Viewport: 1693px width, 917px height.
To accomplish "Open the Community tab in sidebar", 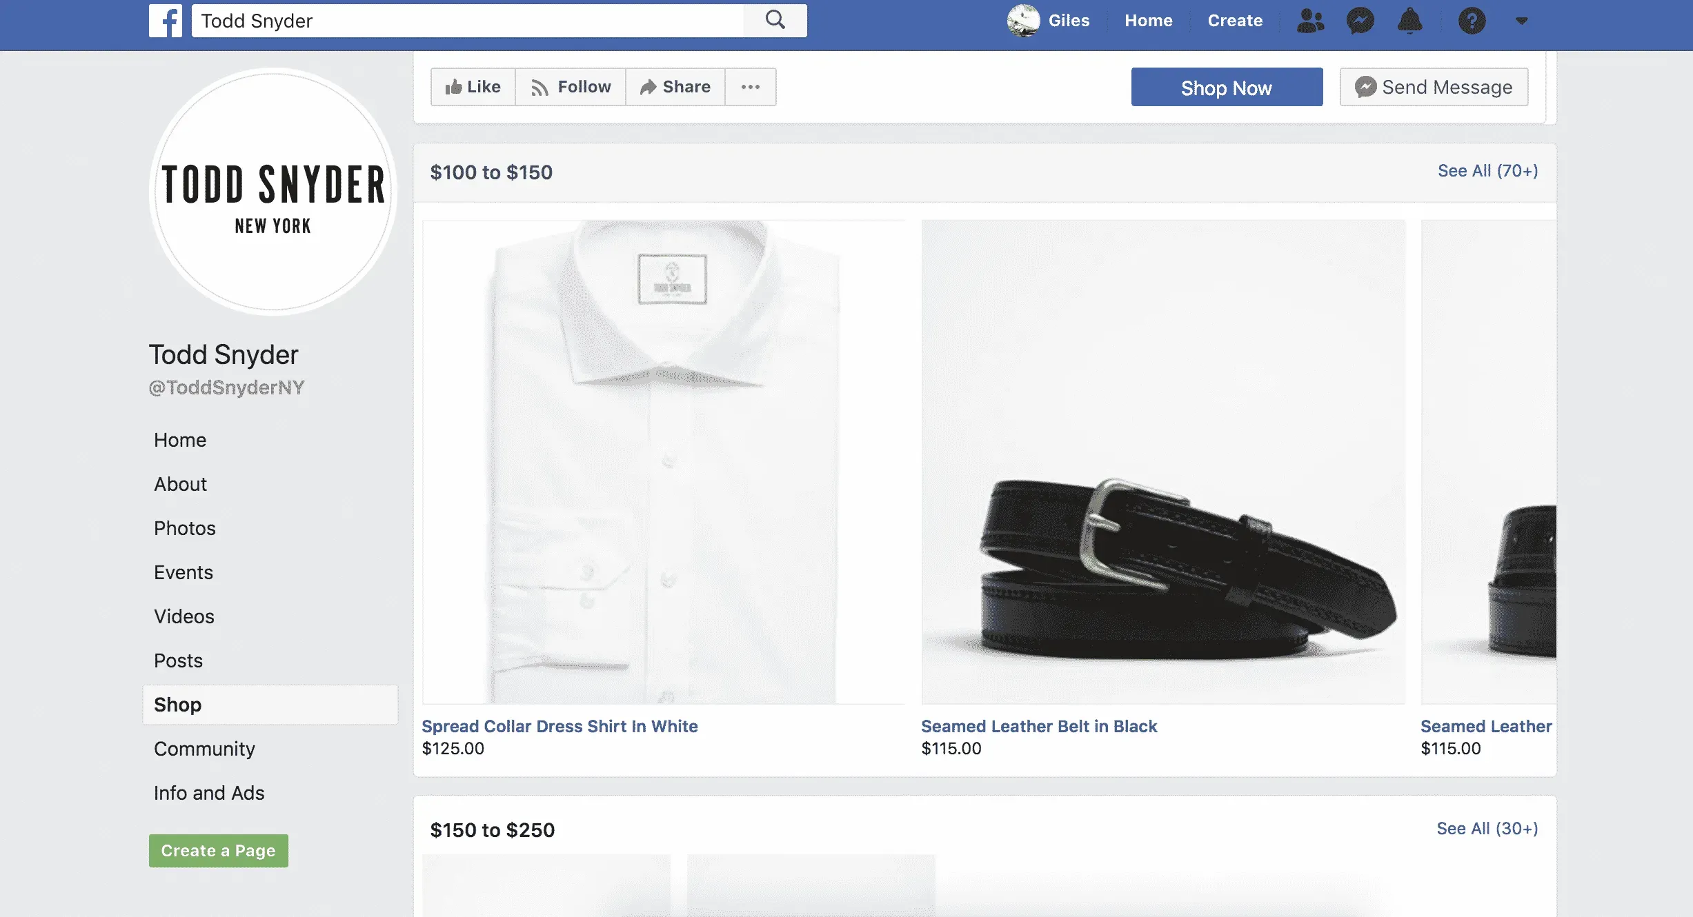I will point(204,749).
